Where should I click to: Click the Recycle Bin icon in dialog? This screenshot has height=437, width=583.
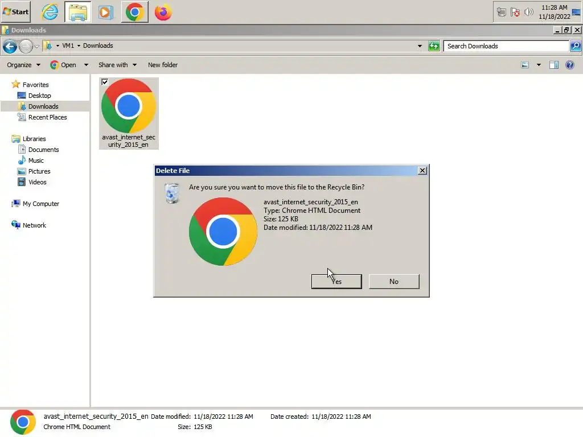pos(172,193)
